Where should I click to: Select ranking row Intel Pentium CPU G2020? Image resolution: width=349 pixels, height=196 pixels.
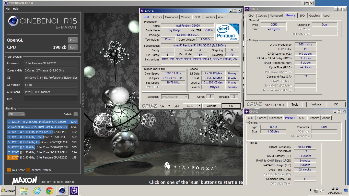[x=42, y=157]
